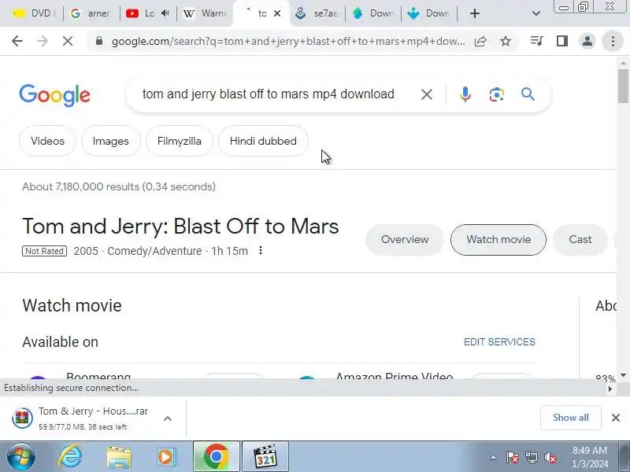This screenshot has height=472, width=630.
Task: Expand download item options chevron
Action: (168, 419)
